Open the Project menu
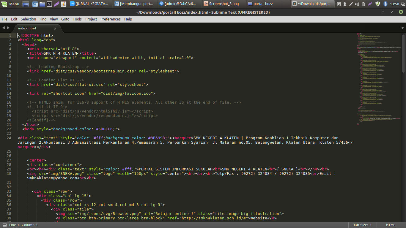Viewport: 406px width, 228px height. 91,19
